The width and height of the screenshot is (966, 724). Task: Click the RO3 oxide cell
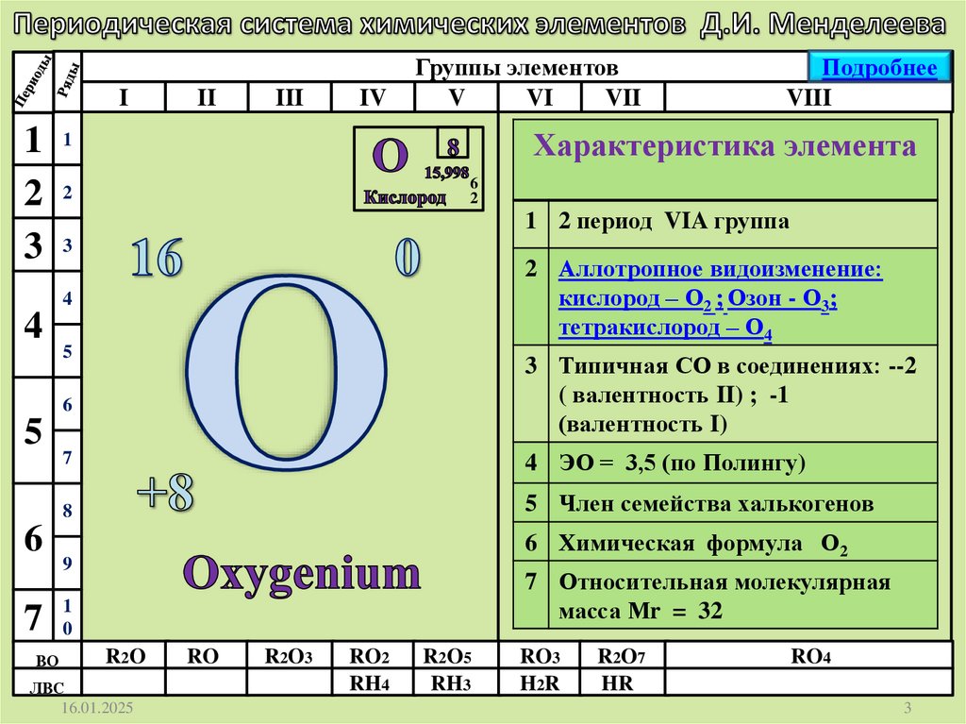click(540, 656)
